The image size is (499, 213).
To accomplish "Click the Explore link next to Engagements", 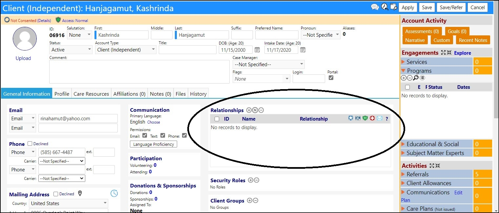I will point(463,53).
